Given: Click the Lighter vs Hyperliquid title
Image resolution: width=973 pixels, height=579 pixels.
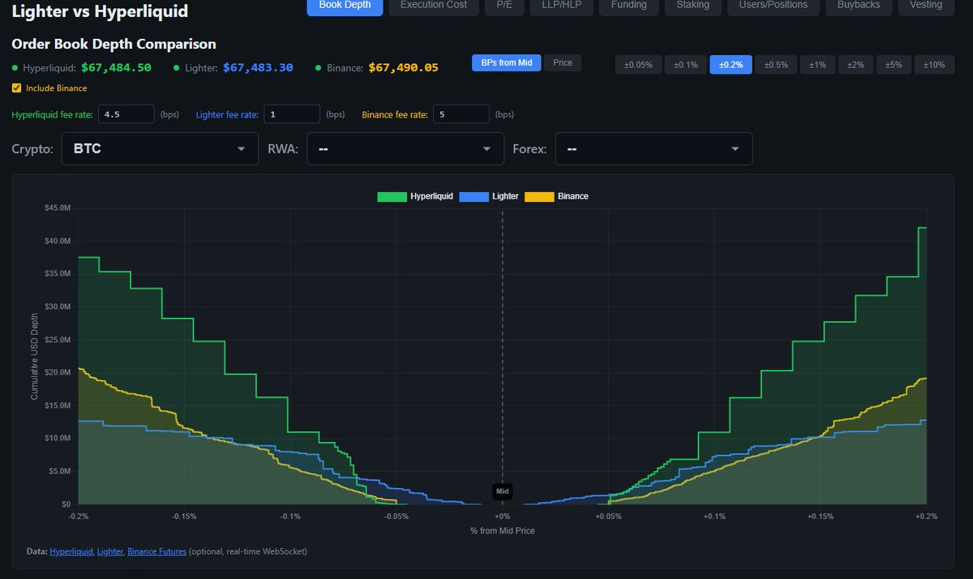Looking at the screenshot, I should [100, 11].
